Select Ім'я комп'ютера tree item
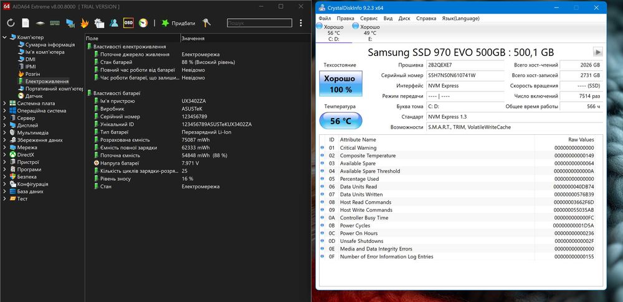This screenshot has width=623, height=302. point(44,52)
